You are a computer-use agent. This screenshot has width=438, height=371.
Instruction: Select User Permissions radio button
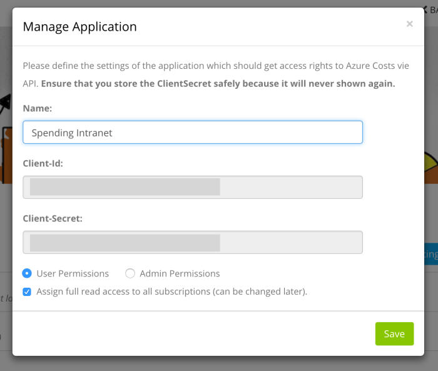click(27, 273)
